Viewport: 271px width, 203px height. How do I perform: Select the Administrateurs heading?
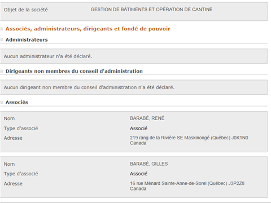[x=27, y=39]
